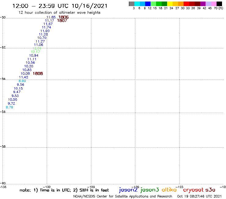This screenshot has height=199, width=226.
Task: Click the 'Oct 19 08:27:46 UTC 2021' timestamp
Action: pyautogui.click(x=199, y=197)
